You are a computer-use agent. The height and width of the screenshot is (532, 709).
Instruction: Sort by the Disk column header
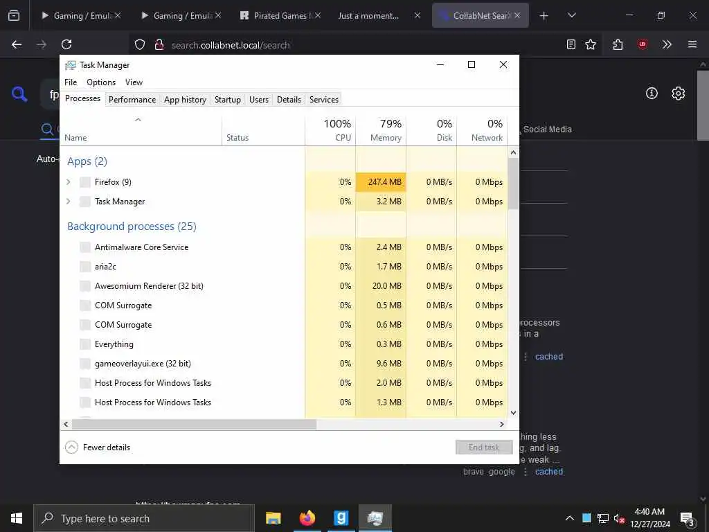[x=431, y=130]
